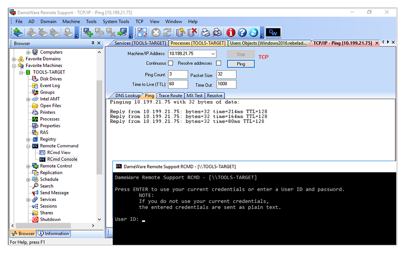Expand the Remote Control node

pyautogui.click(x=28, y=166)
